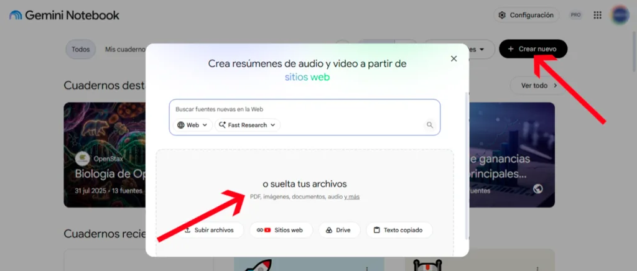Viewport: 637px width, 271px height.
Task: Click the OpenStax publisher label
Action: [108, 158]
